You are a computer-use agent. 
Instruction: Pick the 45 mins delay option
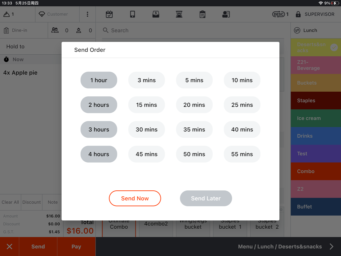click(147, 154)
